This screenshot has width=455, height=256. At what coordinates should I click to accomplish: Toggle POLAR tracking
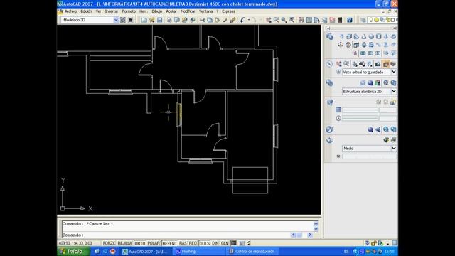(154, 243)
